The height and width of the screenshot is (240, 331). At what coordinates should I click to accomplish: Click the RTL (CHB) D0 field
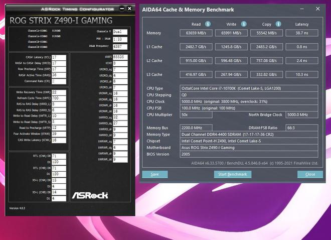coord(59,168)
